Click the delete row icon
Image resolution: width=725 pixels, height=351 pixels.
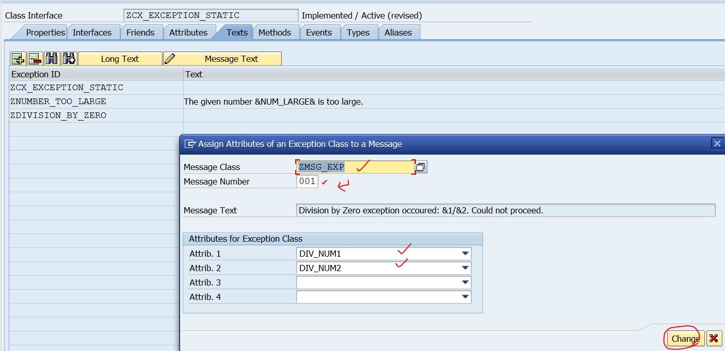35,58
